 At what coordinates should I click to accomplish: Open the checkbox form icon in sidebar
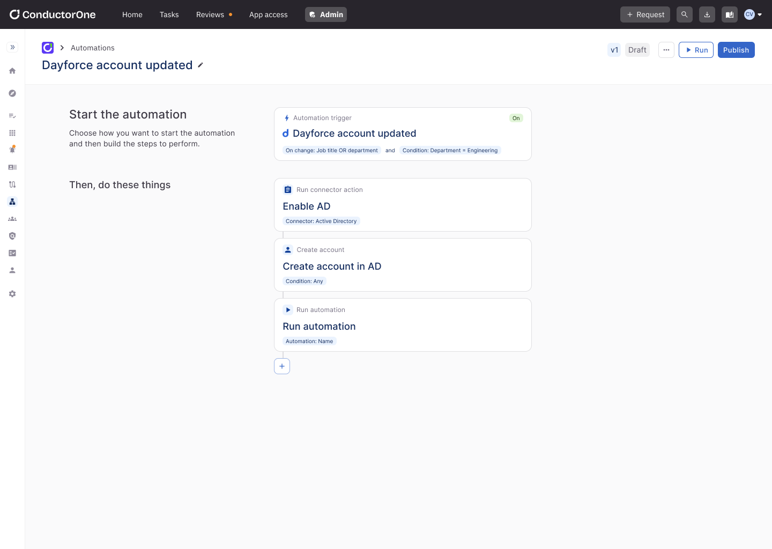[x=12, y=253]
